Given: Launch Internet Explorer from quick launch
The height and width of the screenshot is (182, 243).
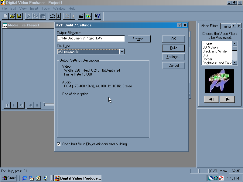Looking at the screenshot, I should click(x=24, y=178).
